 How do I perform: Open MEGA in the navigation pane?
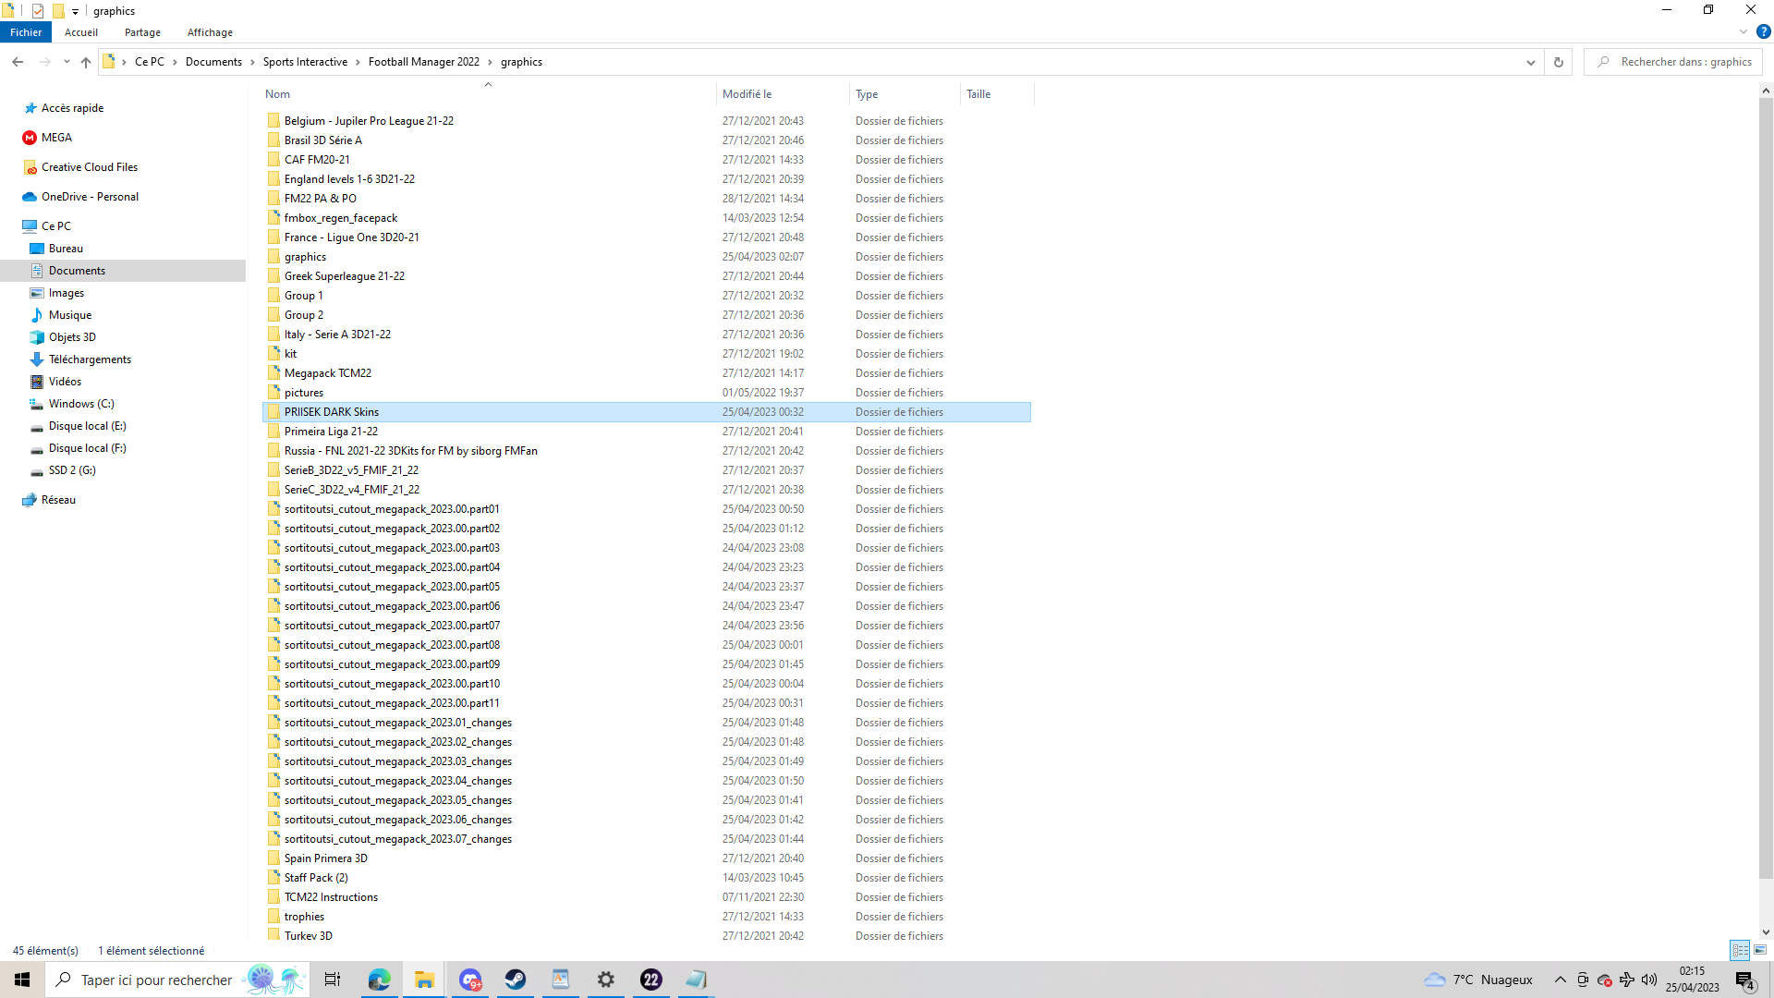point(56,138)
